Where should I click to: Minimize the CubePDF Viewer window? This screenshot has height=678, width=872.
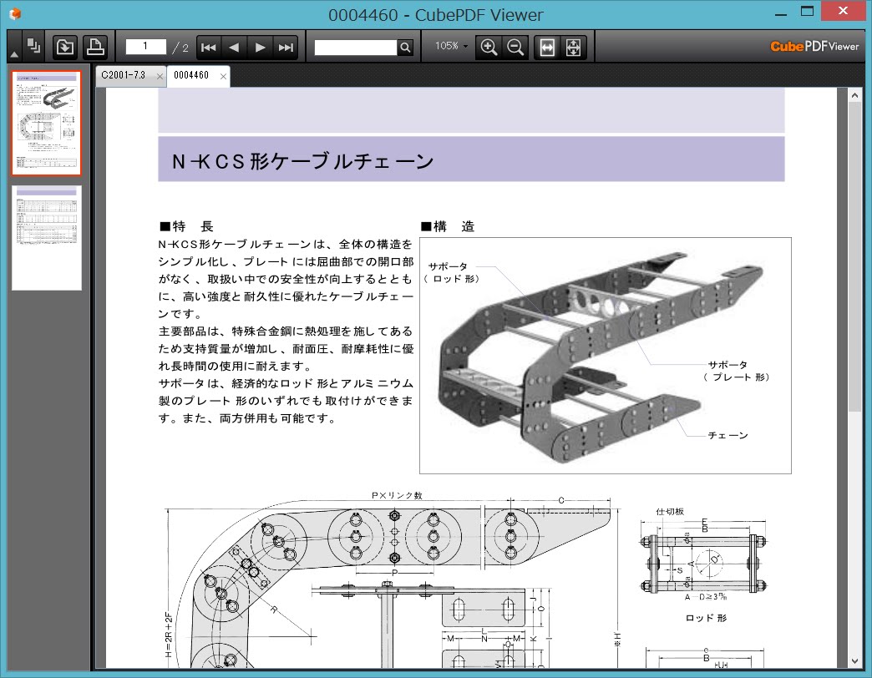pyautogui.click(x=781, y=13)
